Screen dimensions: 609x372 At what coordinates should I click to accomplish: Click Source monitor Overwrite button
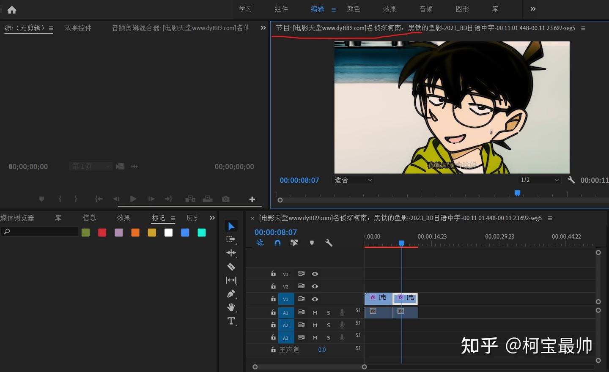pos(208,199)
